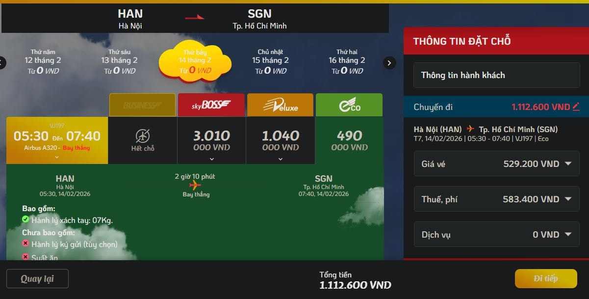Click the Hành lý ký gửi (tùy chọn) text
This screenshot has height=299, width=589.
coord(75,244)
